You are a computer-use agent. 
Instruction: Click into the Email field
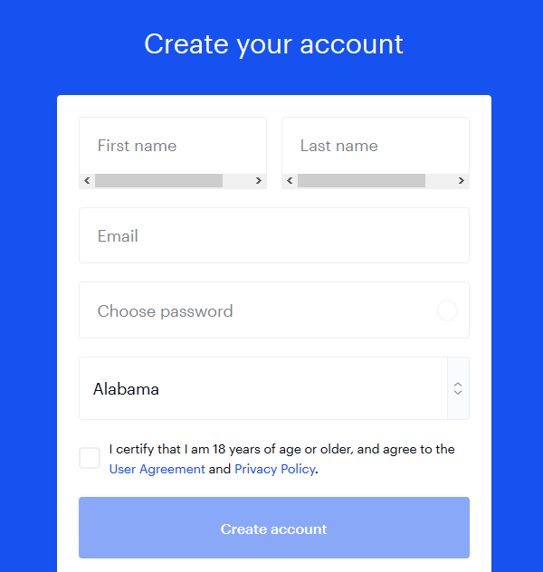click(274, 235)
